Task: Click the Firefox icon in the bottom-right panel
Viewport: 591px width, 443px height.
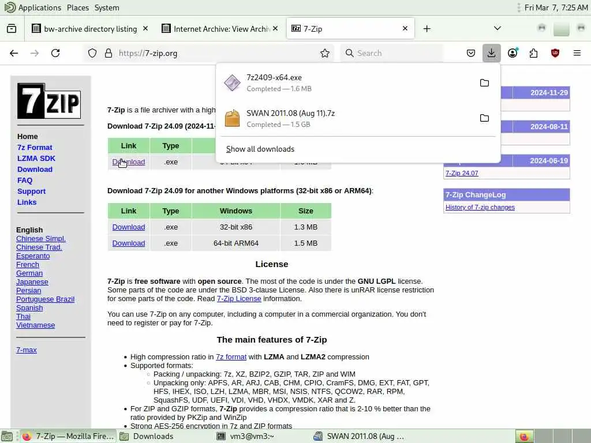Action: pos(524,436)
